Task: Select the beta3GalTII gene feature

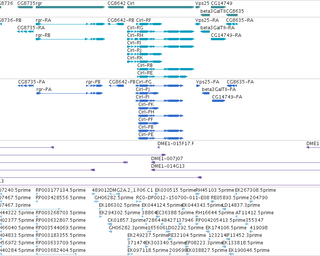Action: coord(205,15)
